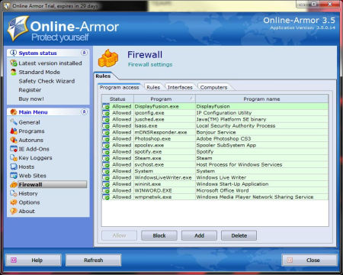The width and height of the screenshot is (343, 275).
Task: Select the wininit.exe row
Action: 215,184
